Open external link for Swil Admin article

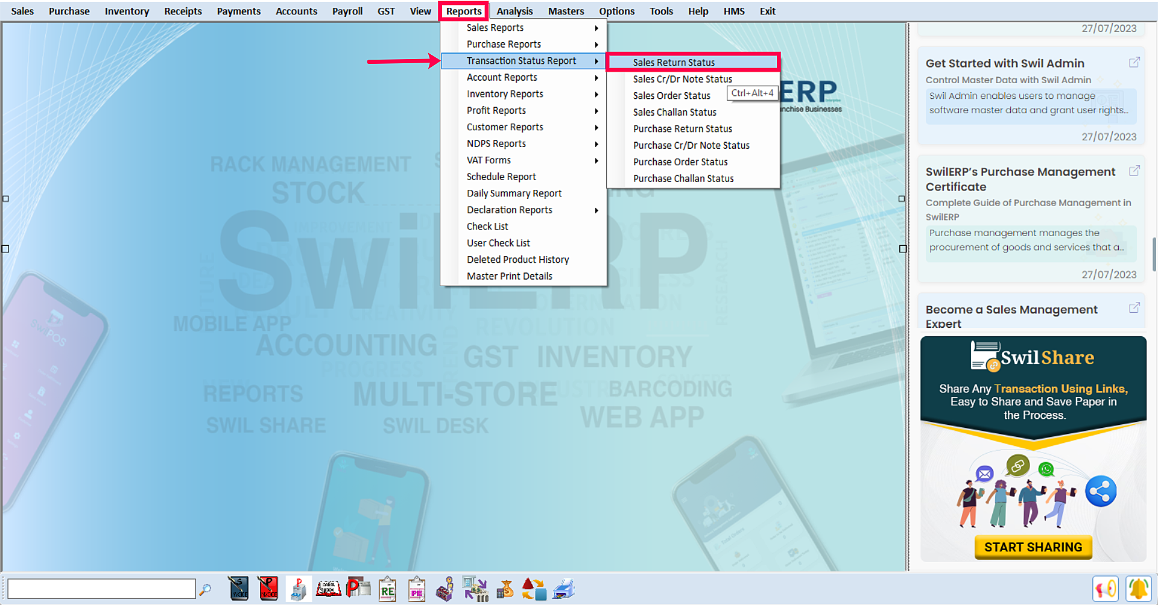click(1134, 63)
